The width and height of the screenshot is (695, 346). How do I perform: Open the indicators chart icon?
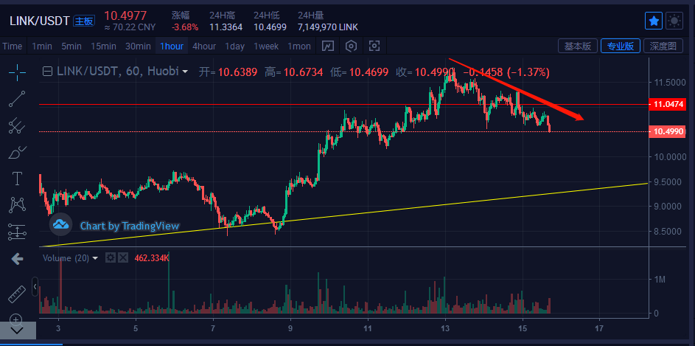328,46
